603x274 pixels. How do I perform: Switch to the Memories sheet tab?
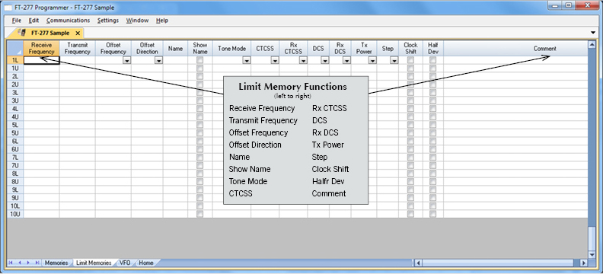[x=56, y=263]
